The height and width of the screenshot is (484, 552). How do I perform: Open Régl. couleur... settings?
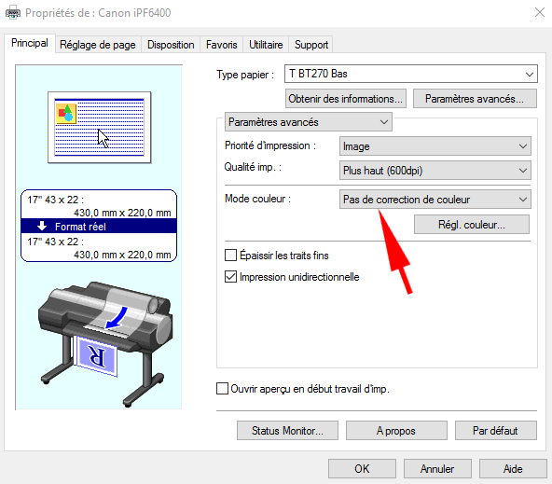tap(472, 225)
